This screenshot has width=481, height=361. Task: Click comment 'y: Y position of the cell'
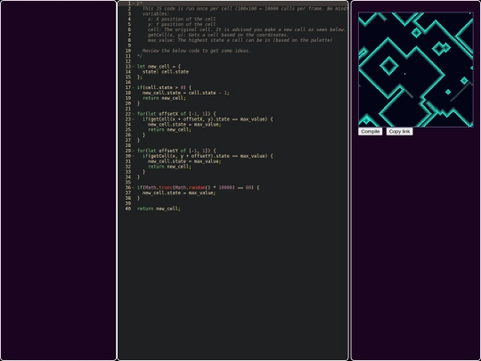pyautogui.click(x=182, y=24)
